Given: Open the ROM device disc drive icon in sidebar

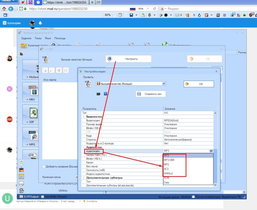Looking at the screenshot, I should [x=22, y=183].
